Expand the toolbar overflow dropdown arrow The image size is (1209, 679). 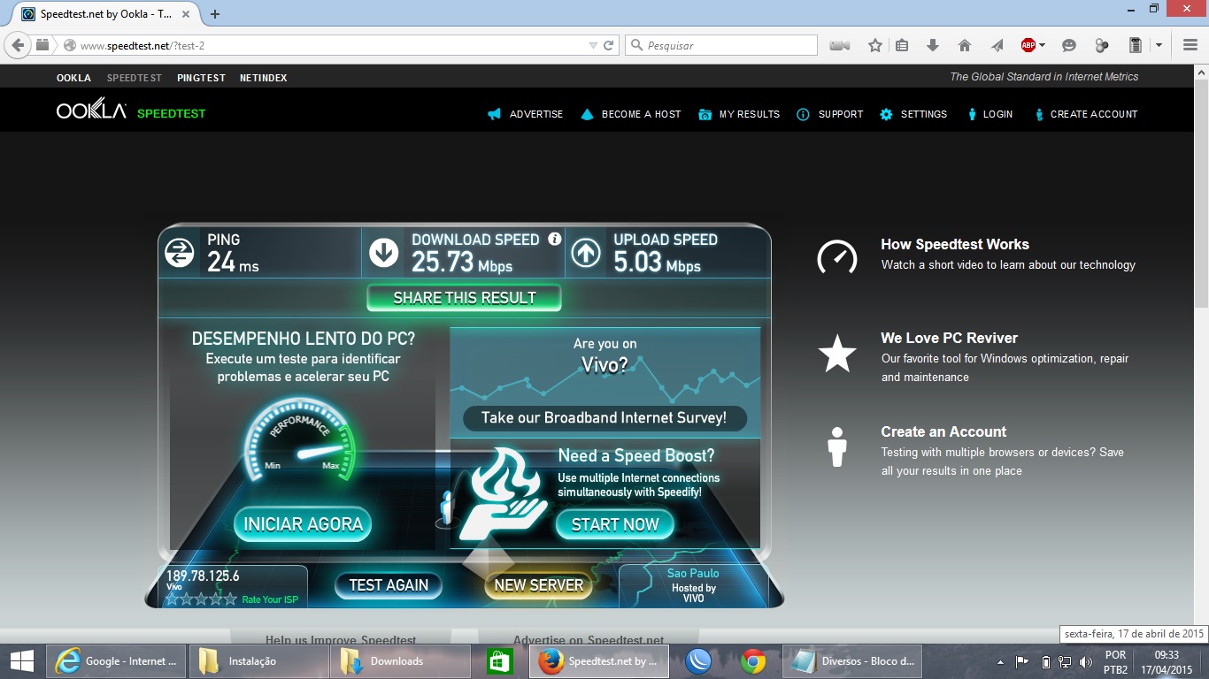coord(1159,45)
